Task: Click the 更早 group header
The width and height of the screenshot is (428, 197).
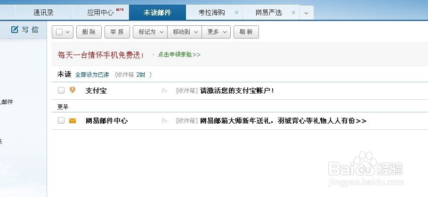Action: click(x=63, y=107)
